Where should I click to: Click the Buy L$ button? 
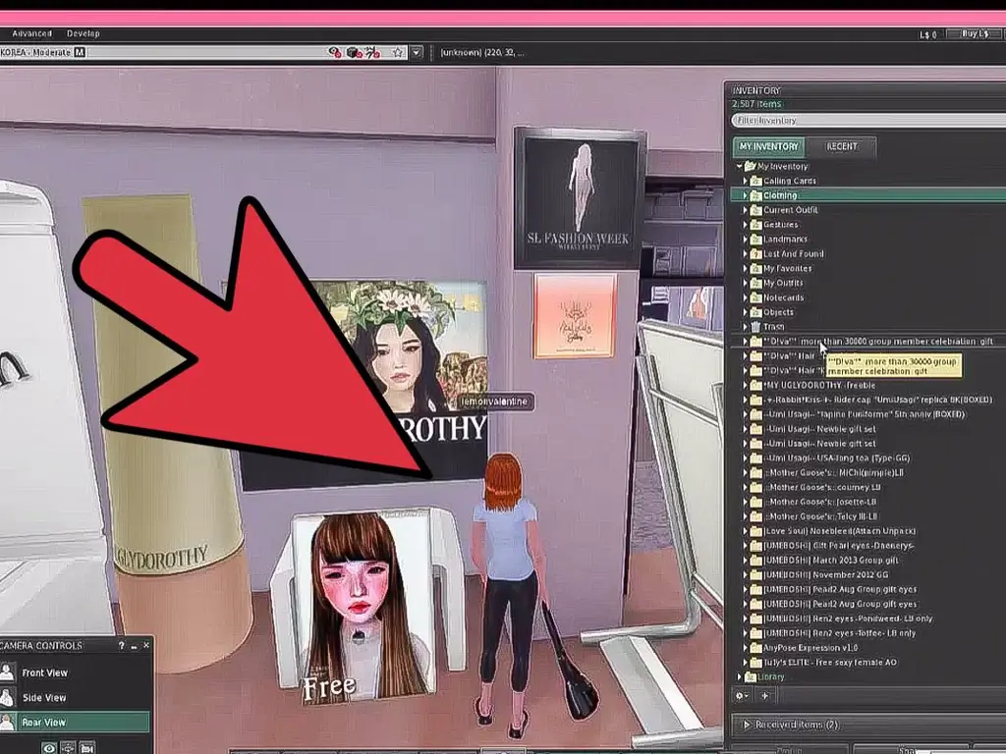click(976, 33)
